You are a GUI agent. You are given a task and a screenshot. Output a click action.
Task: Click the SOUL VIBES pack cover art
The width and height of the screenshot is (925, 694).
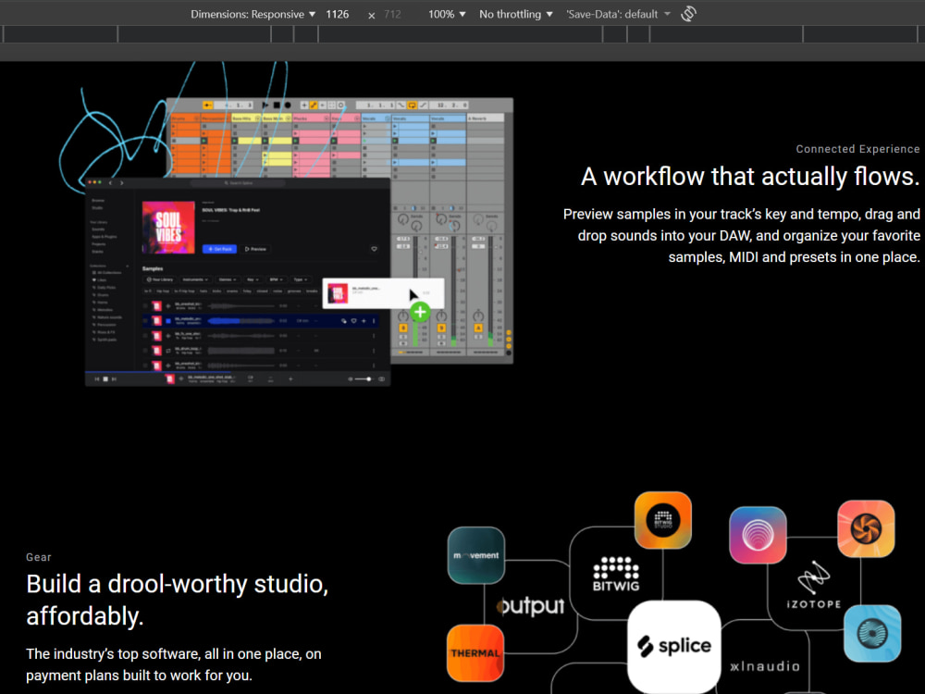click(x=168, y=228)
